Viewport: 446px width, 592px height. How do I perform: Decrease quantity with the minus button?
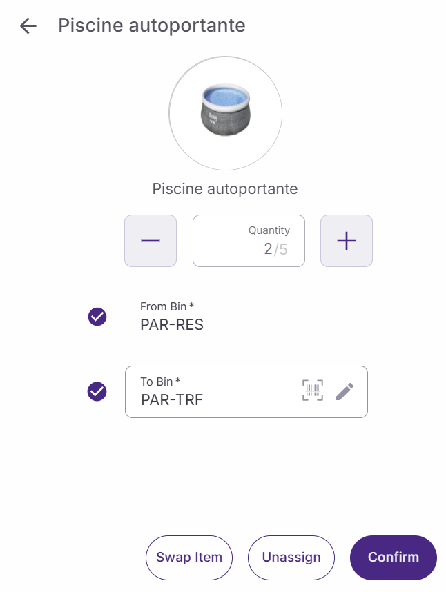point(151,241)
